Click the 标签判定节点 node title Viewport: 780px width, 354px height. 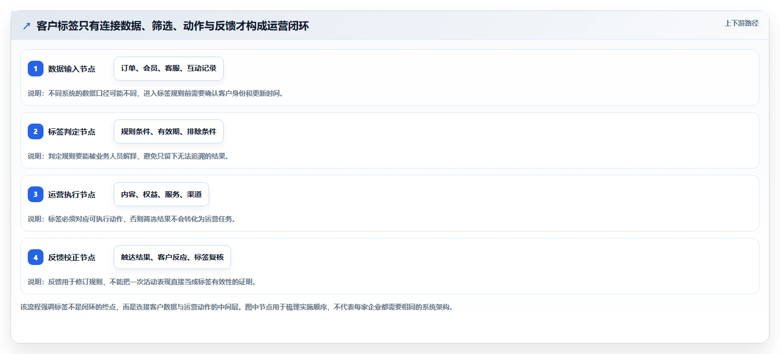[x=72, y=131]
